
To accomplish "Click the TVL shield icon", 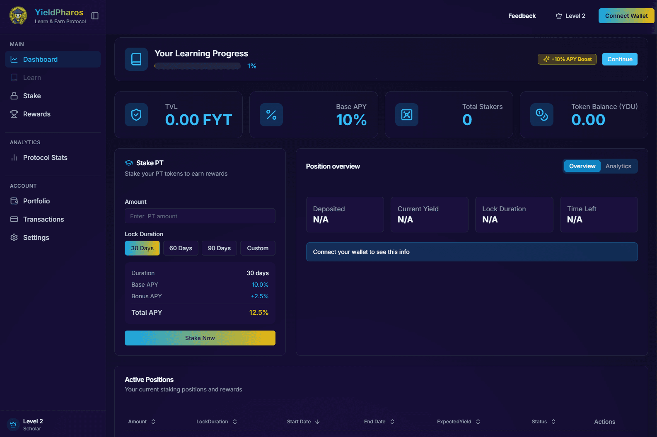I will 136,115.
